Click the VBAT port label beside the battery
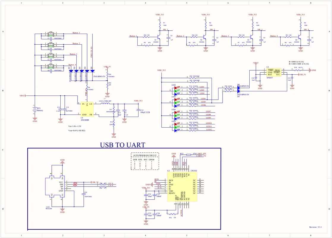332x238 pixels. pos(23,96)
